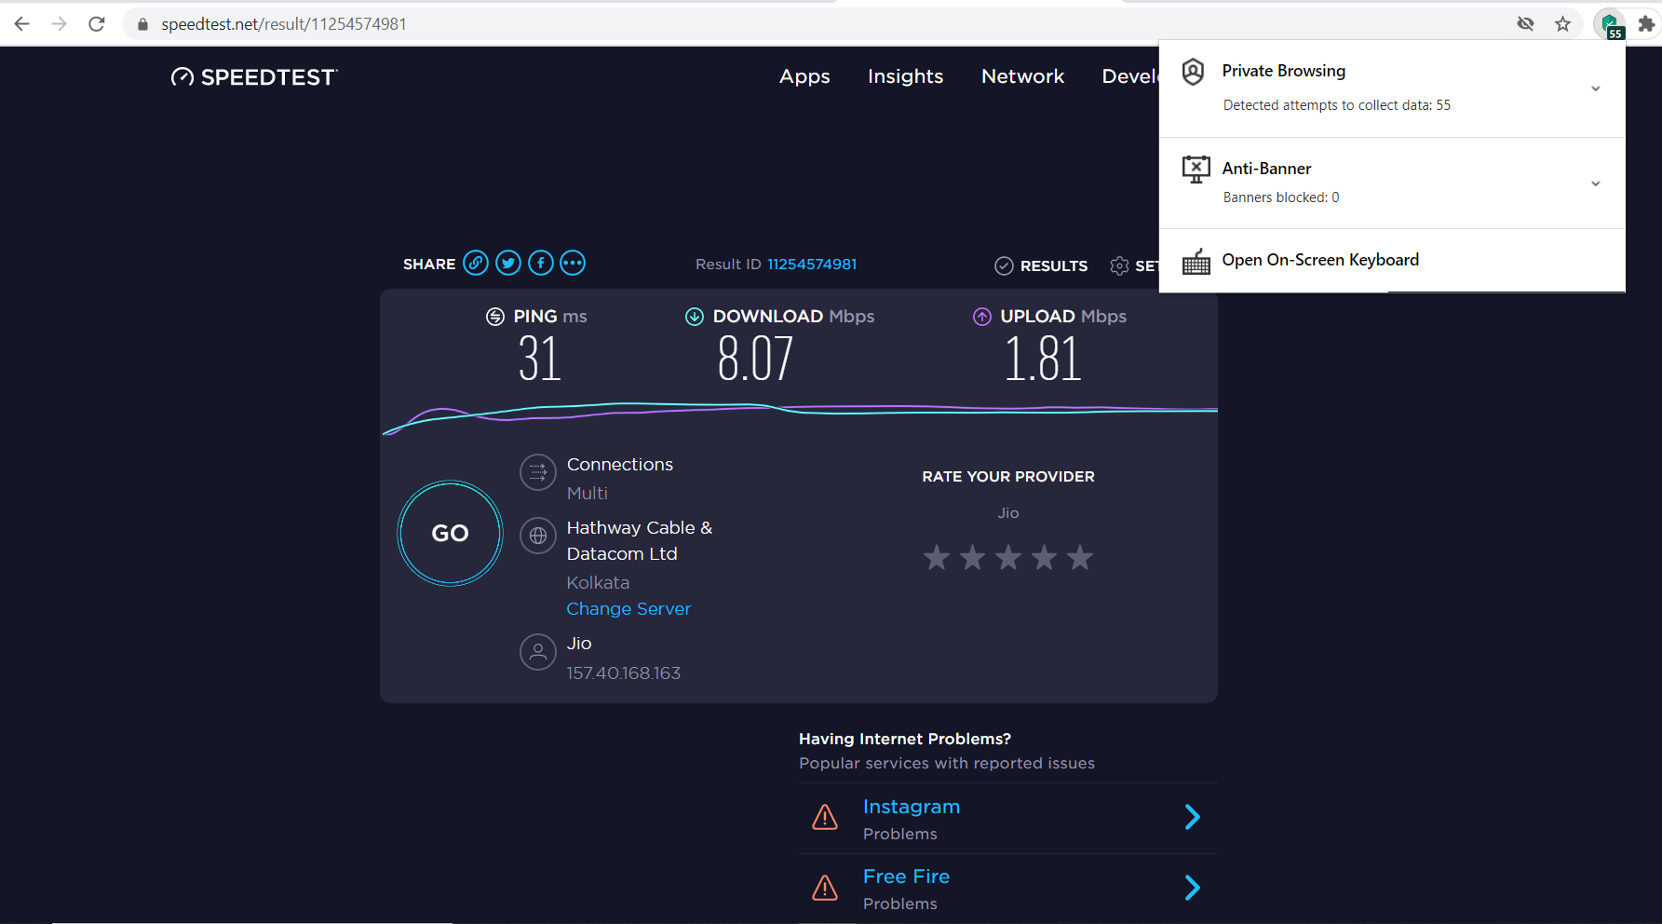Click the Results checkmark icon
Screen dimensions: 1662x924
pyautogui.click(x=1004, y=266)
